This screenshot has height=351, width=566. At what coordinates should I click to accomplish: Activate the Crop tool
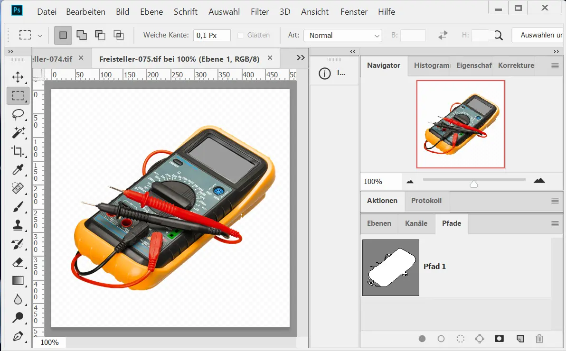coord(18,151)
